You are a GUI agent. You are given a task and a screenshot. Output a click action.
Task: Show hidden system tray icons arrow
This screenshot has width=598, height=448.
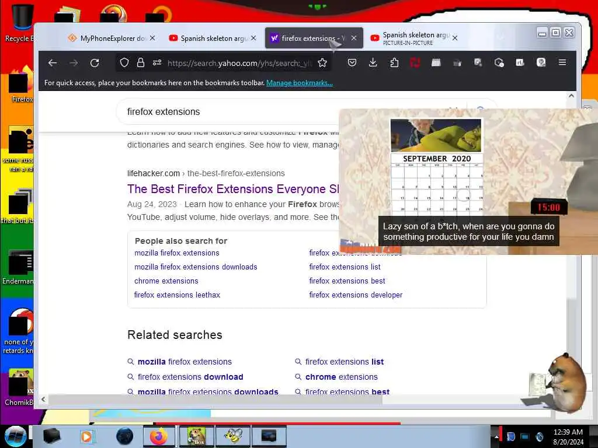click(496, 437)
